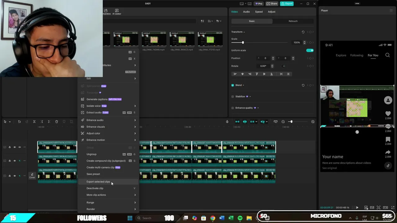Lock the bottom video track

[x=10, y=176]
